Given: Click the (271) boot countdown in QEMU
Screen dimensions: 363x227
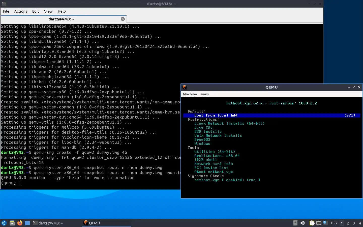Looking at the screenshot, I should [x=350, y=115].
